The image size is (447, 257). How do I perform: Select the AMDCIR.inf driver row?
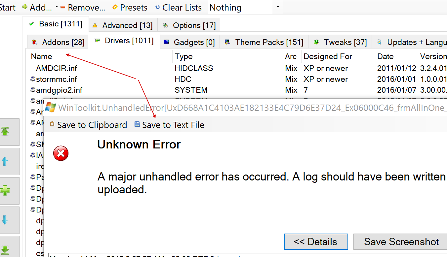tap(237, 68)
